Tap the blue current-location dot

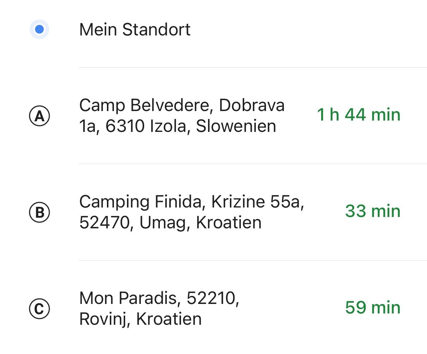click(x=39, y=30)
